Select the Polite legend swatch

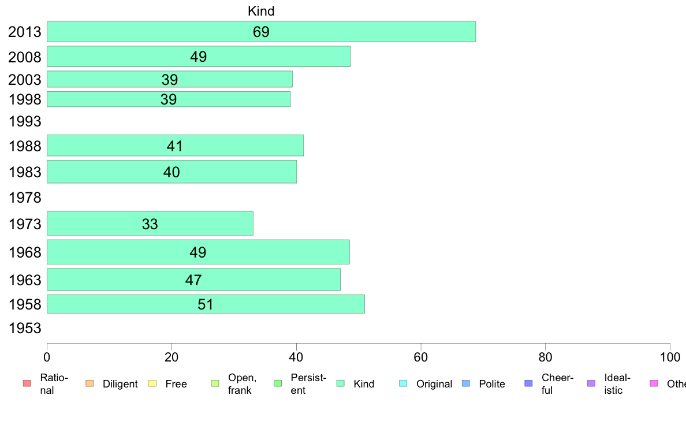tap(466, 383)
